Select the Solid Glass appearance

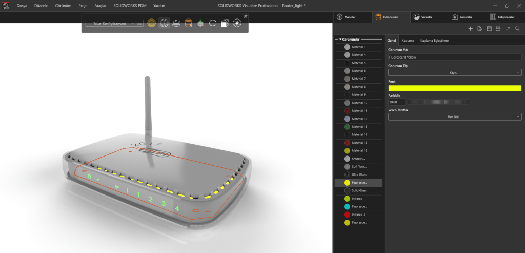(359, 190)
